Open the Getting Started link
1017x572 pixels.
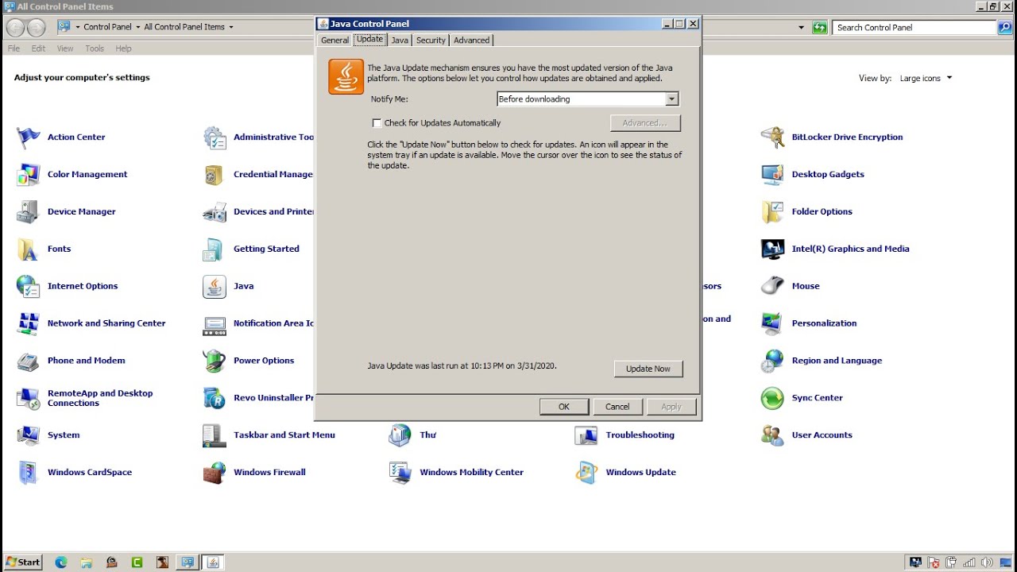coord(266,249)
